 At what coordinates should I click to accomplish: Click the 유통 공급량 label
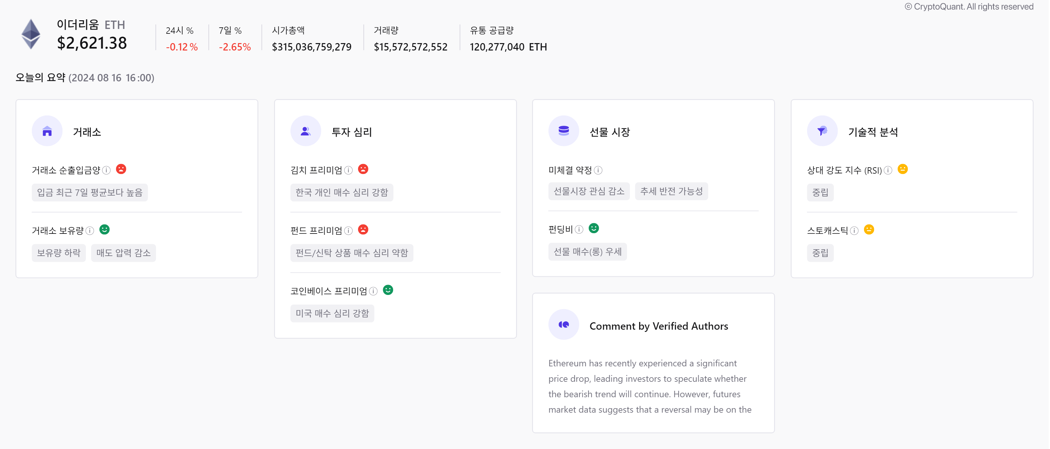pos(492,30)
